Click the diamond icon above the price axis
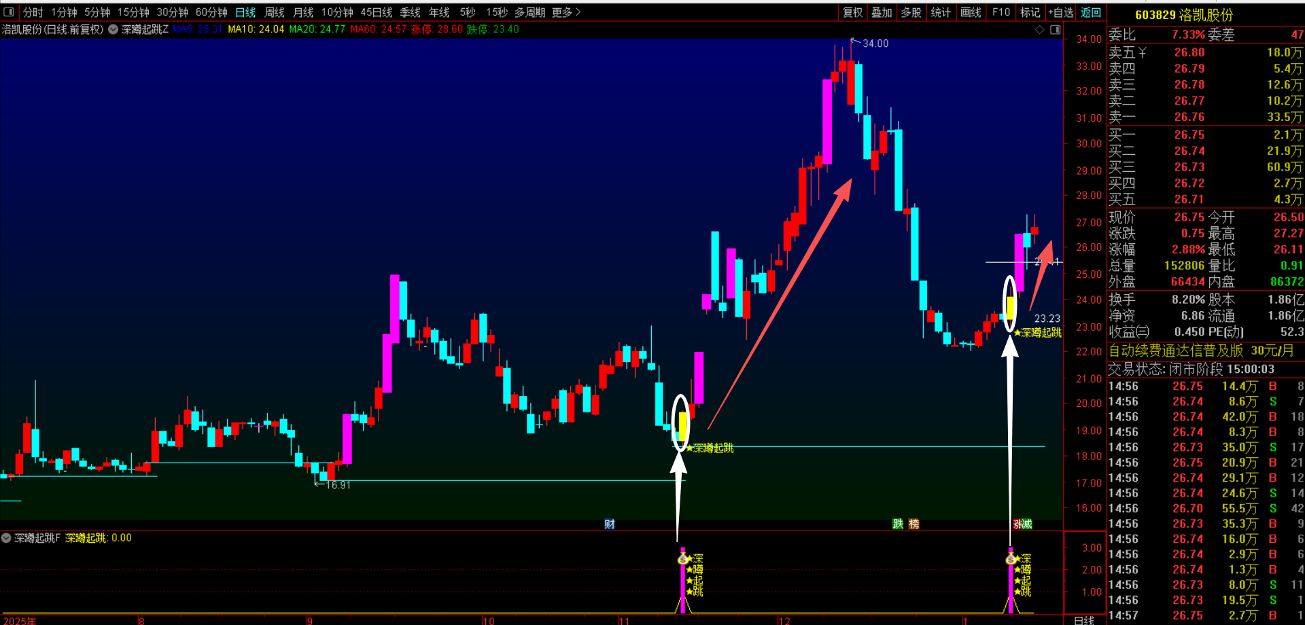1305x625 pixels. 1039,29
